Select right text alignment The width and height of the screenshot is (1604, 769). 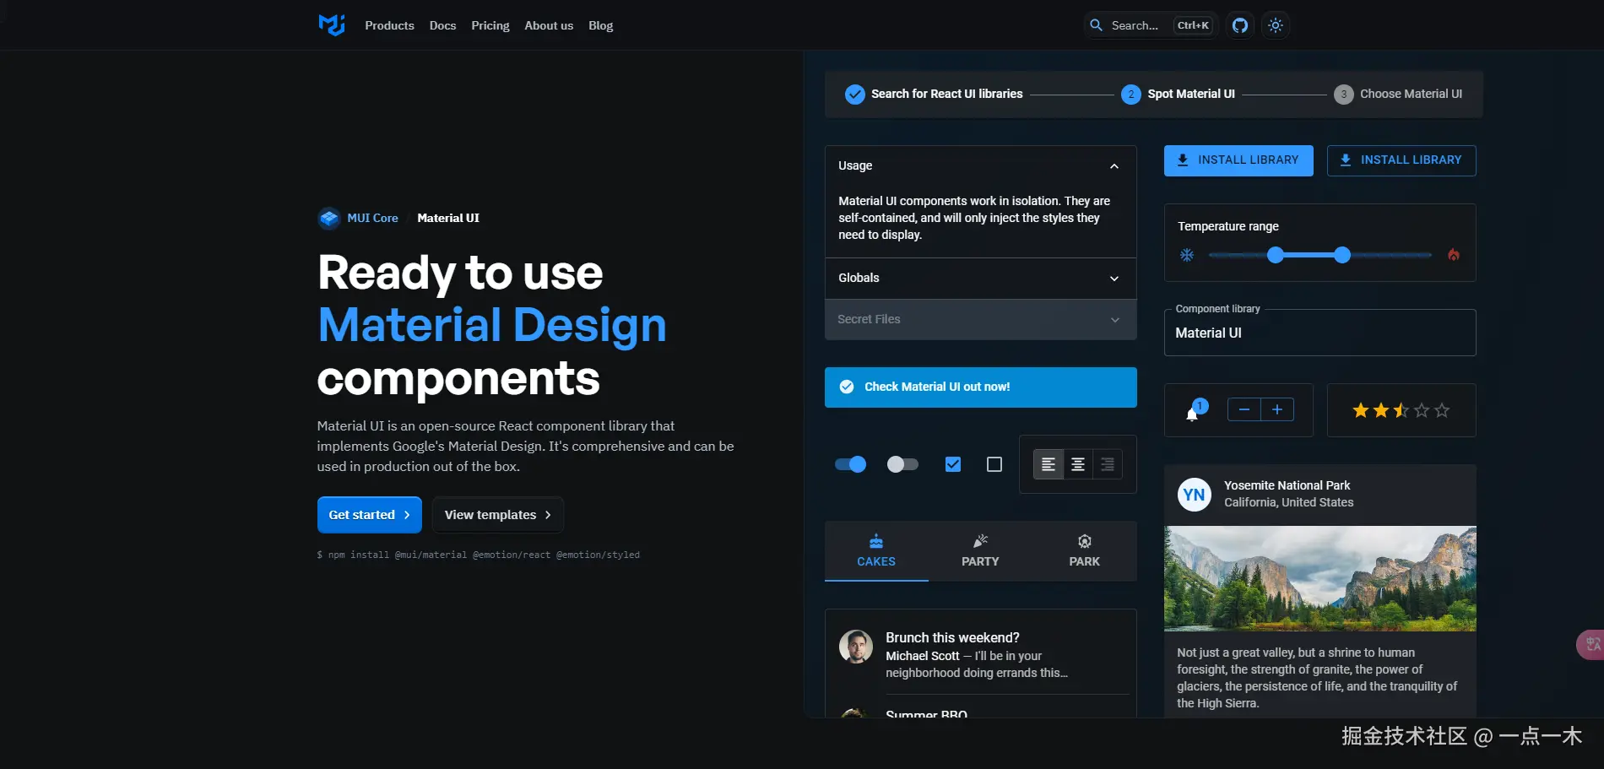click(1108, 464)
